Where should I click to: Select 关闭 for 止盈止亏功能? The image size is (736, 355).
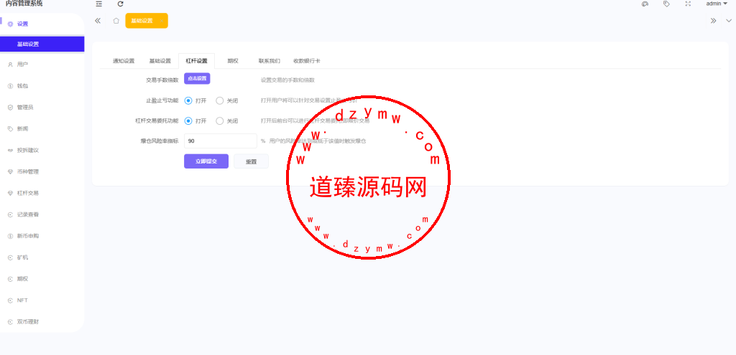pyautogui.click(x=227, y=100)
